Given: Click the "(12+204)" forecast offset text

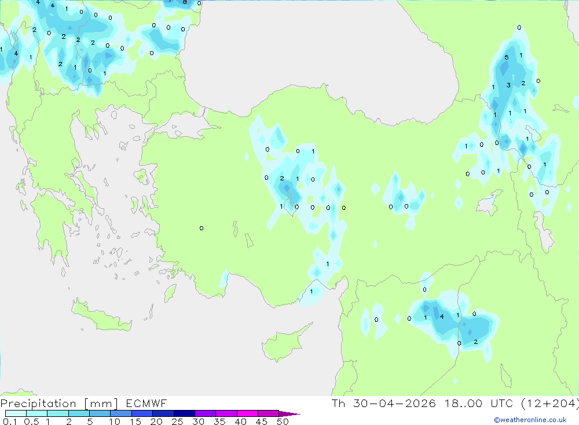Looking at the screenshot, I should point(550,403).
